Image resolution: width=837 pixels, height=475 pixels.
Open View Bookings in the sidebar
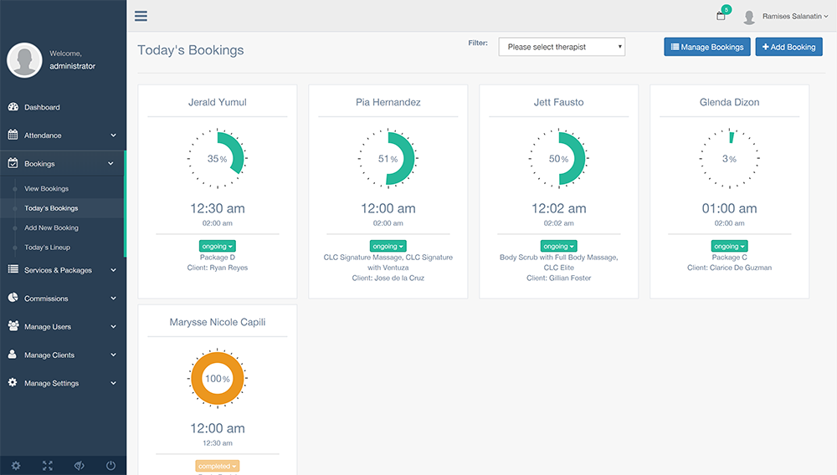coord(47,189)
